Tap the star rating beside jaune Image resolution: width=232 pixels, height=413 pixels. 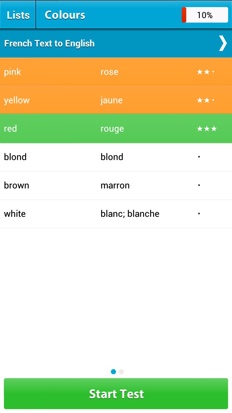(206, 100)
